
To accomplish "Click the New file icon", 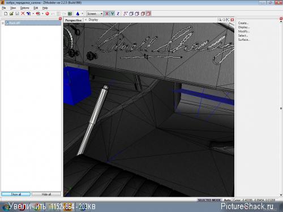I will [x=6, y=14].
